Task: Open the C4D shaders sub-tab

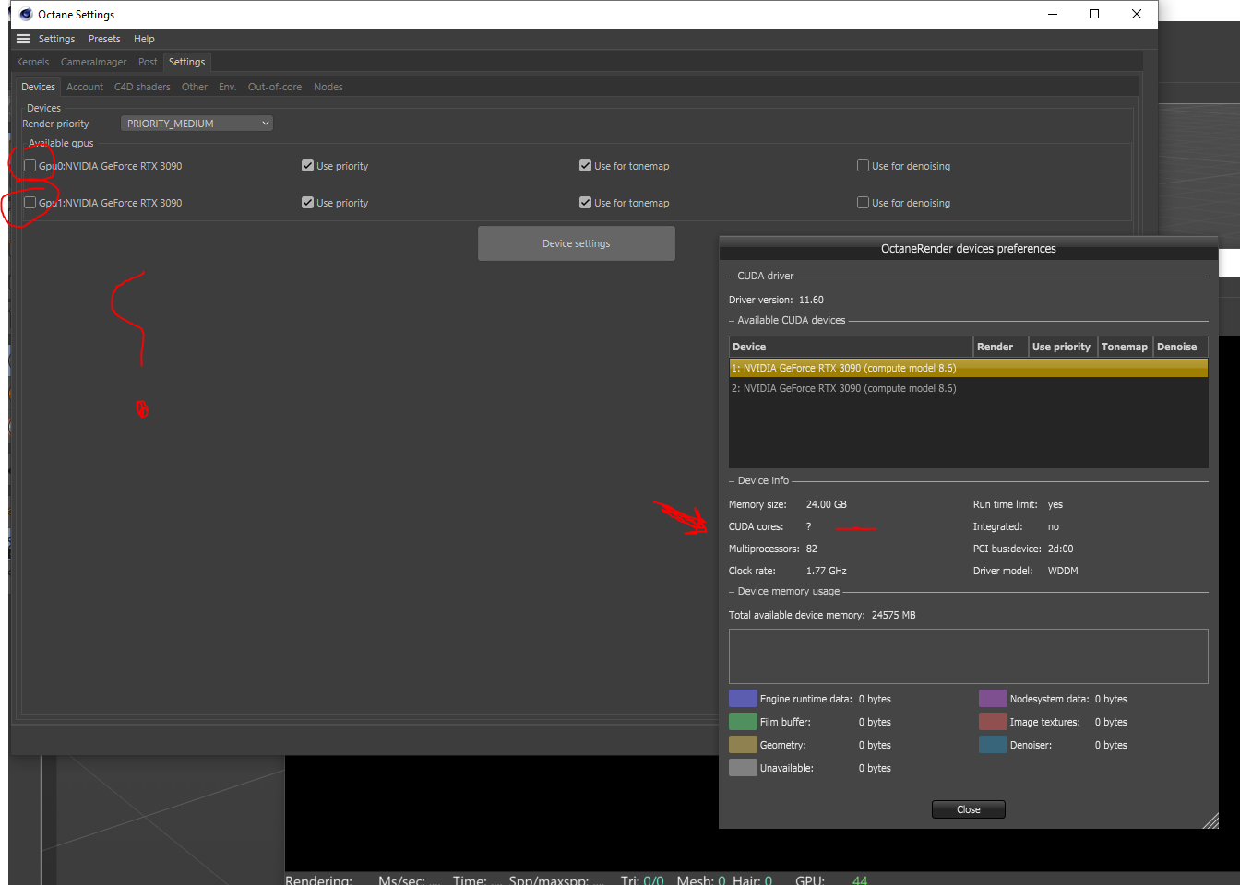Action: pos(142,87)
